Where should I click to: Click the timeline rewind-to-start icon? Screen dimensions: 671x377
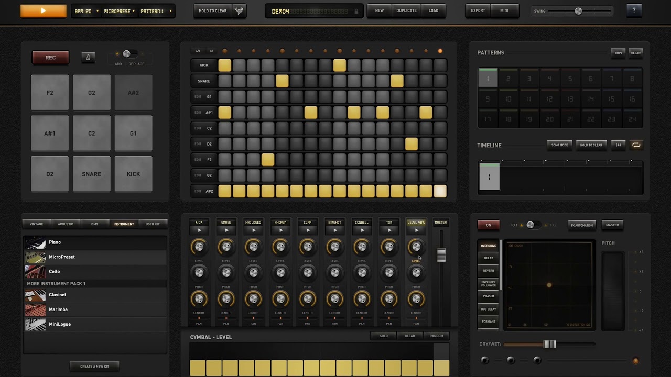(x=618, y=145)
